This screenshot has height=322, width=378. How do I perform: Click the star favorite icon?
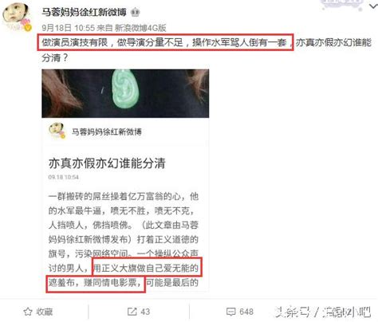click(x=28, y=312)
